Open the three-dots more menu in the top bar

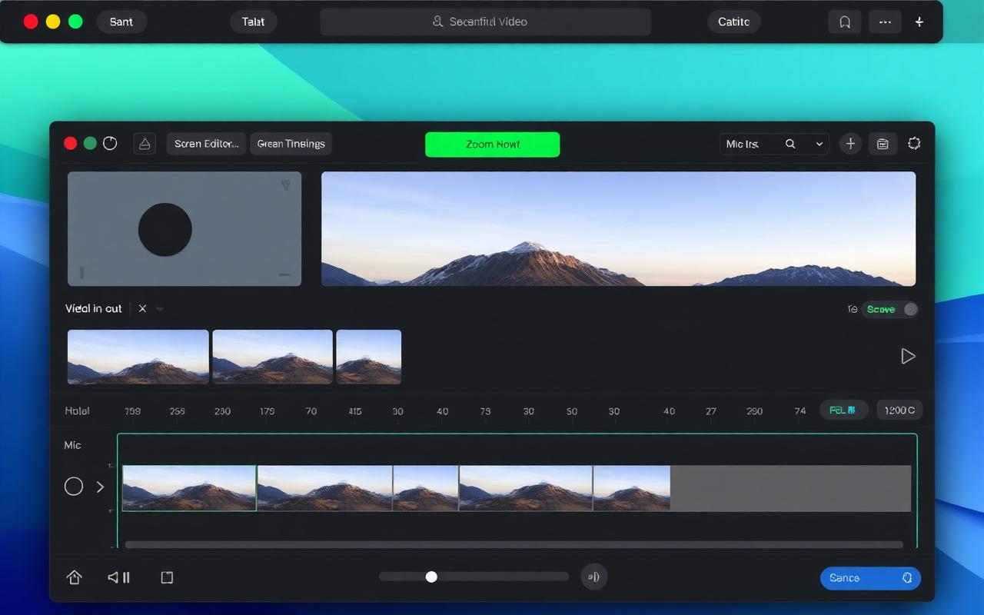pyautogui.click(x=885, y=22)
